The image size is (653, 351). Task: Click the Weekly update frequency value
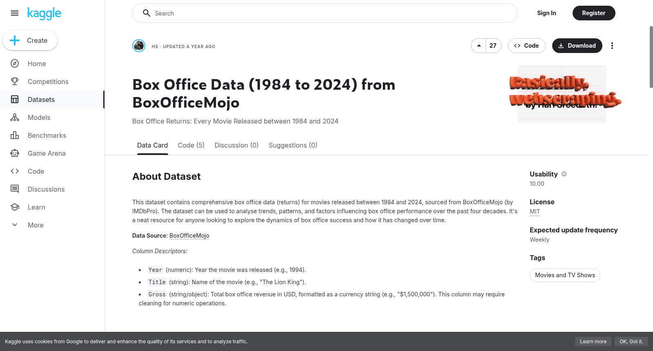tap(540, 240)
